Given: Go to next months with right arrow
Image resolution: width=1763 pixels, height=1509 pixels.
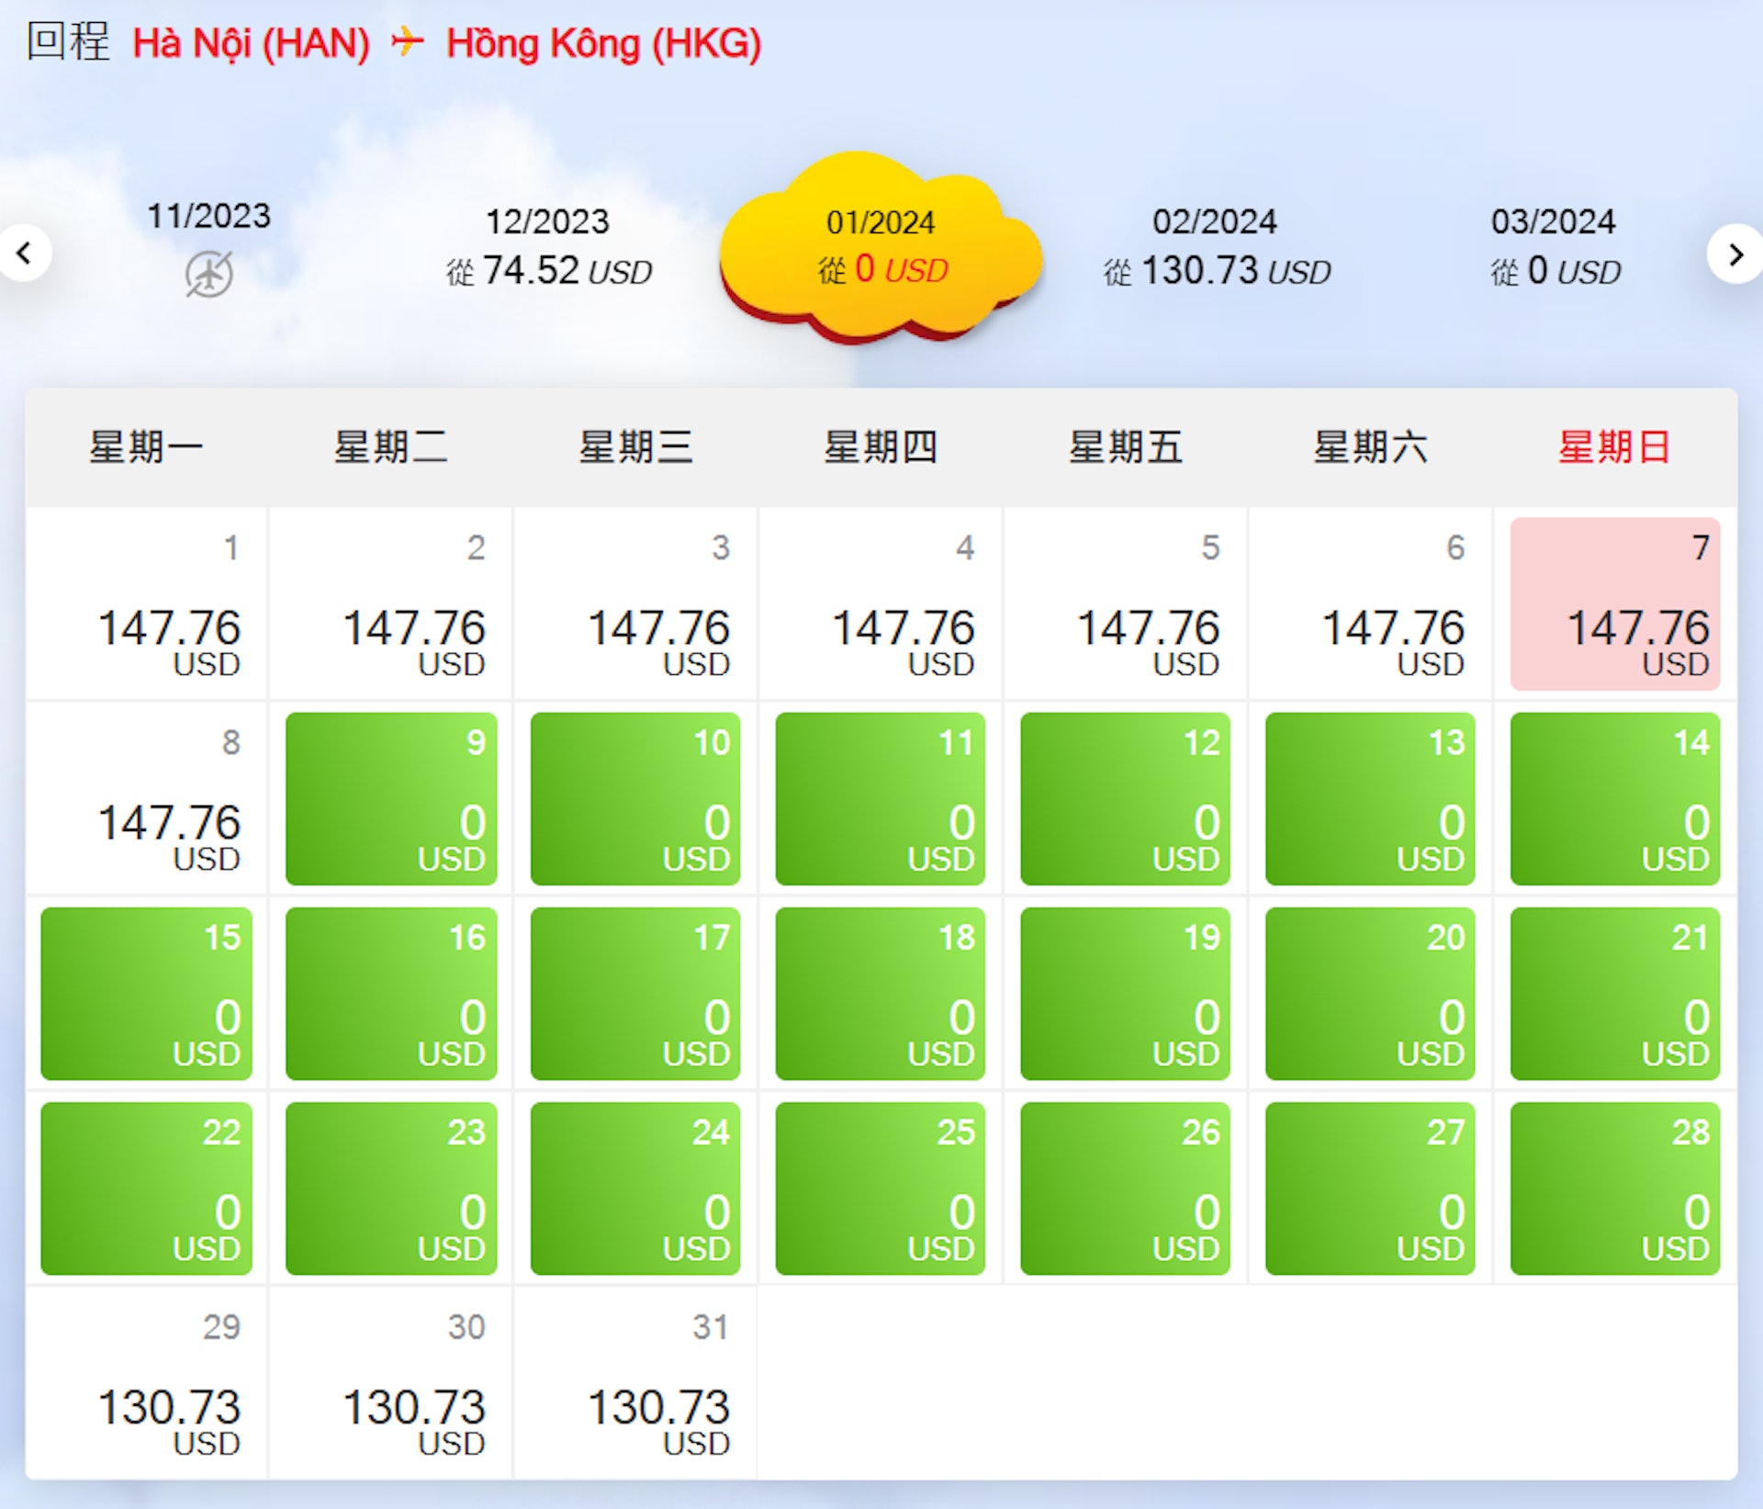Looking at the screenshot, I should tap(1735, 253).
